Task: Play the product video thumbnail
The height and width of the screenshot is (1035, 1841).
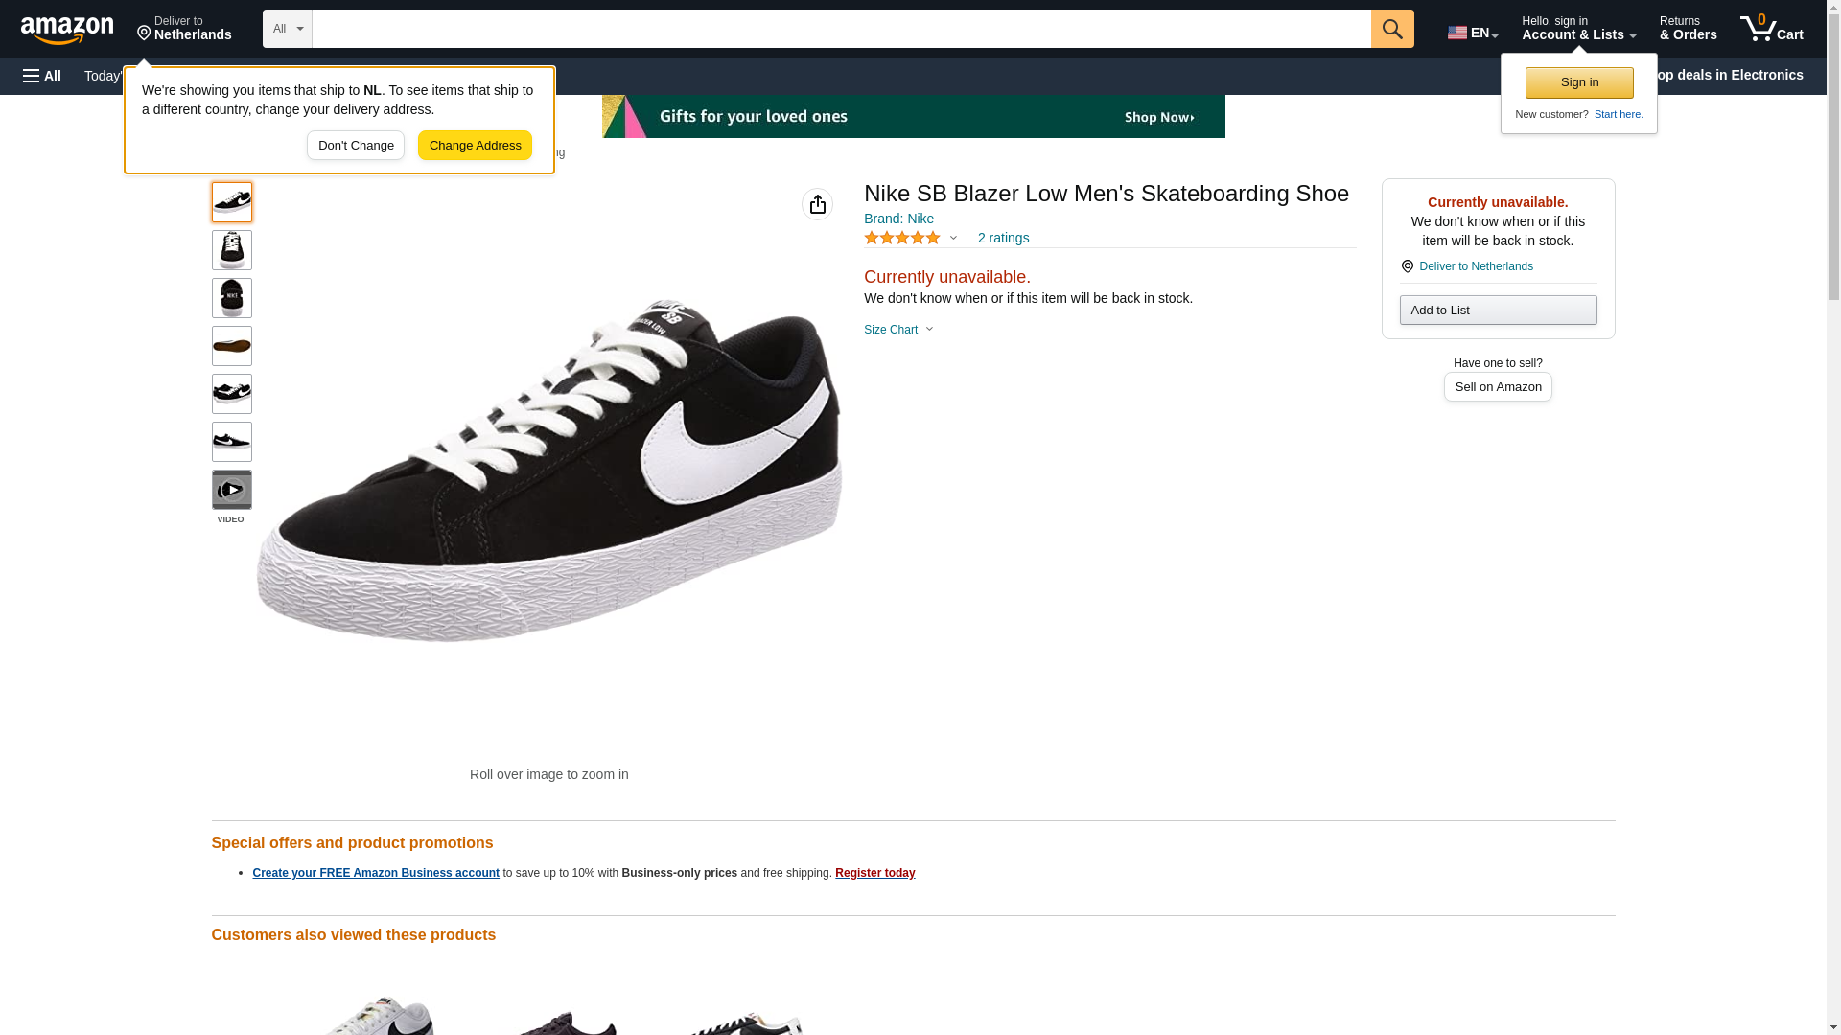Action: (x=231, y=490)
